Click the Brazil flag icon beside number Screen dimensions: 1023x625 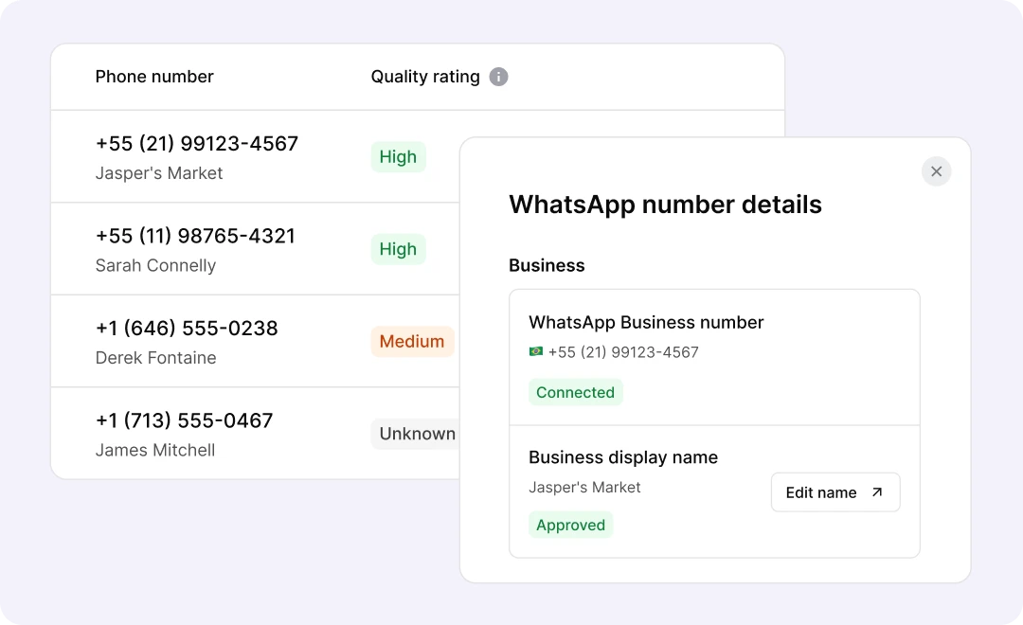[535, 351]
